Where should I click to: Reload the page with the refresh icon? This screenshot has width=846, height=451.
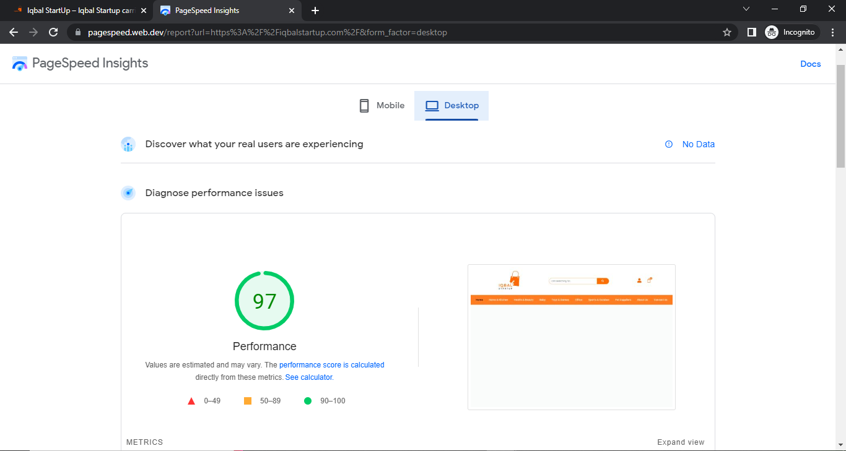(53, 32)
